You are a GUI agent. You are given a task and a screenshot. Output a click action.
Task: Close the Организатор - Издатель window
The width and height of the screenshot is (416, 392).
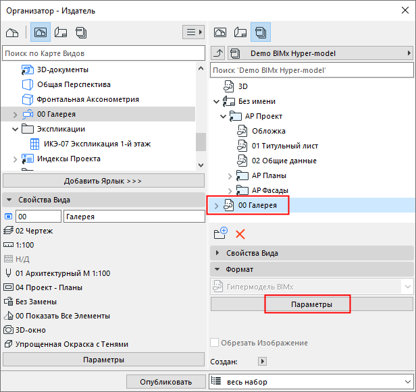405,10
